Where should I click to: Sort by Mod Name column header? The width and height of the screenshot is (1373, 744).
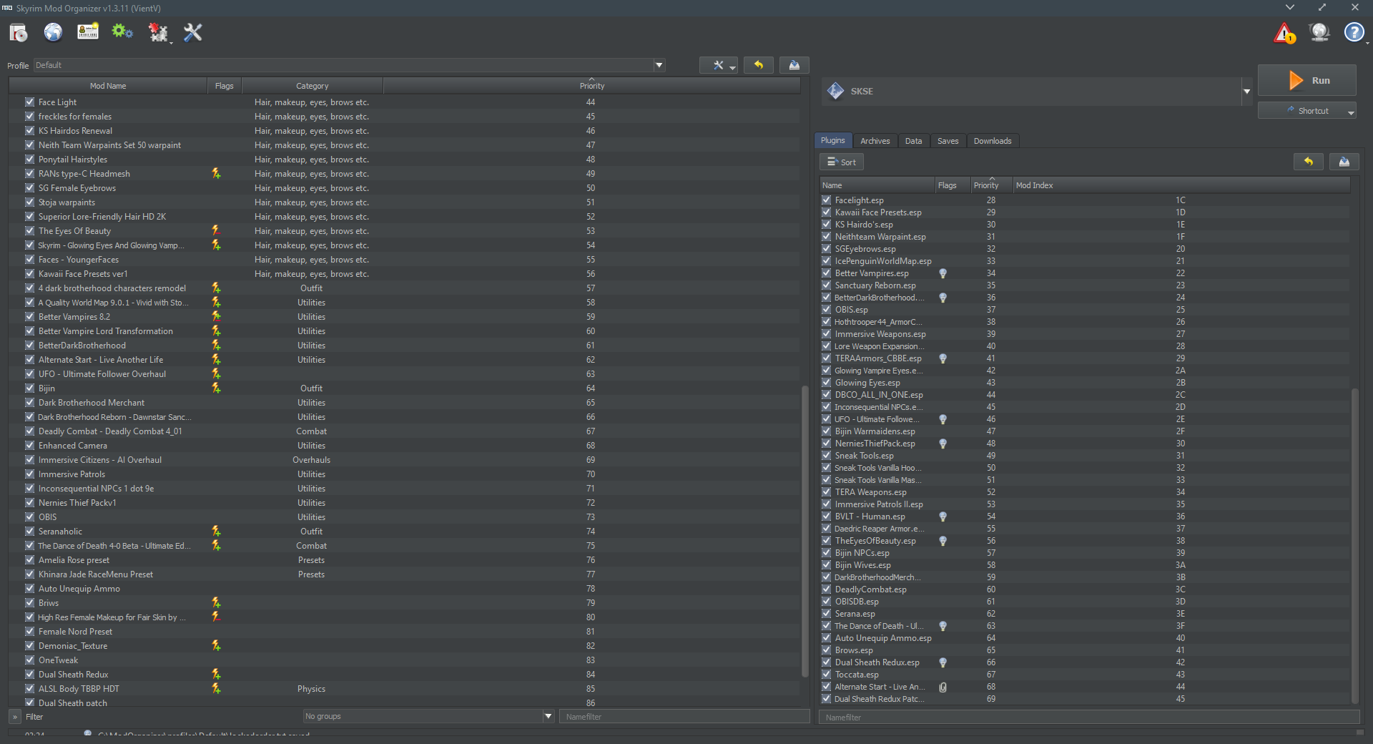(x=108, y=86)
